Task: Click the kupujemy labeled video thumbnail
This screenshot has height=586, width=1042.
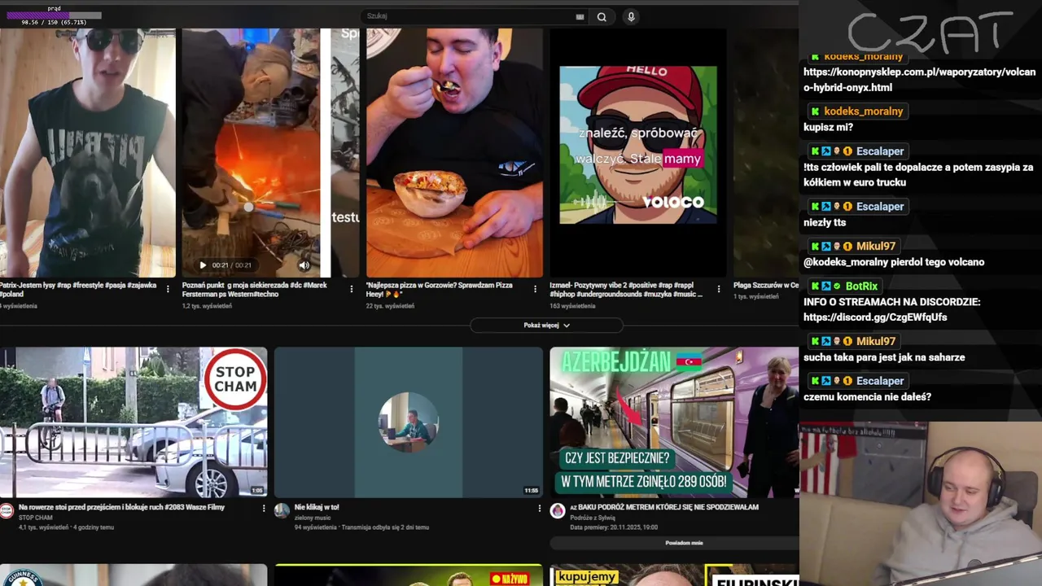Action: click(x=674, y=575)
